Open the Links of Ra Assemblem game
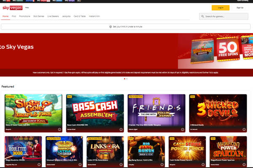This screenshot has width=253, height=168. click(x=105, y=152)
